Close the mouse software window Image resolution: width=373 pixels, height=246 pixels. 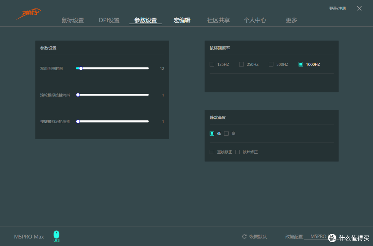(359, 8)
